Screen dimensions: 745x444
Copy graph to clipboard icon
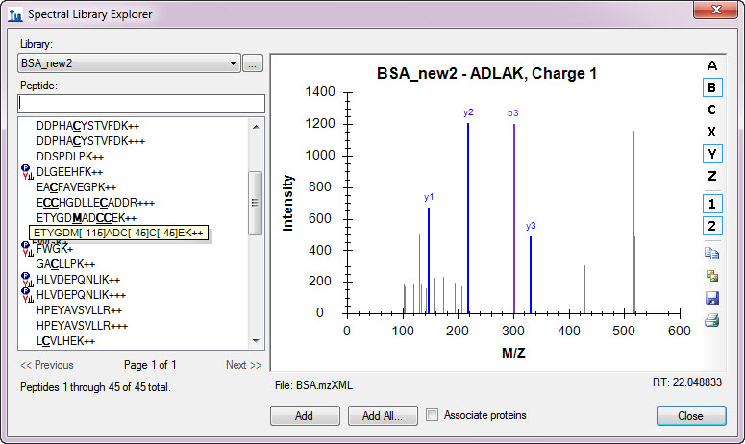click(x=711, y=254)
